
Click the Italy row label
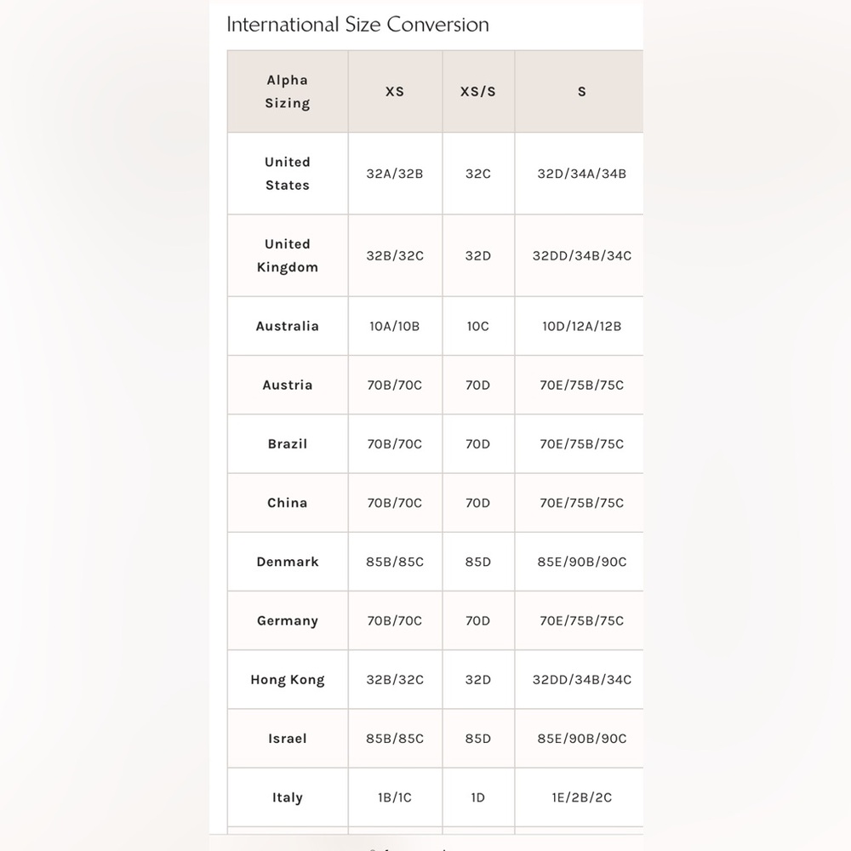(288, 797)
